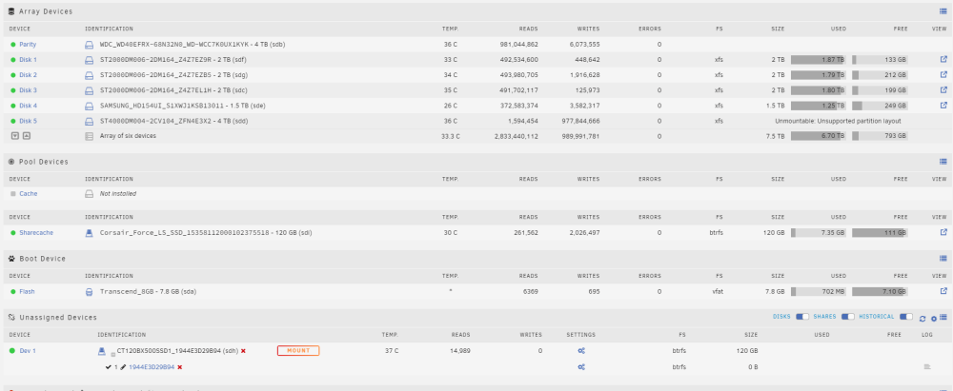Click the Disk 5 drive icon
Viewport: 953px width, 391px height.
tap(89, 121)
